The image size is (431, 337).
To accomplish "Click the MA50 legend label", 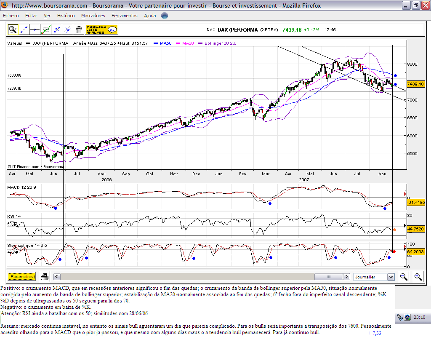I will pyautogui.click(x=165, y=43).
